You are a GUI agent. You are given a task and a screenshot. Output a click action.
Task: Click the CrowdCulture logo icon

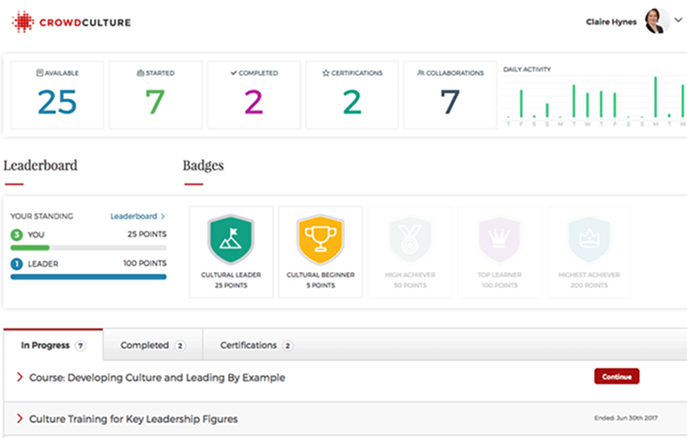pos(23,22)
